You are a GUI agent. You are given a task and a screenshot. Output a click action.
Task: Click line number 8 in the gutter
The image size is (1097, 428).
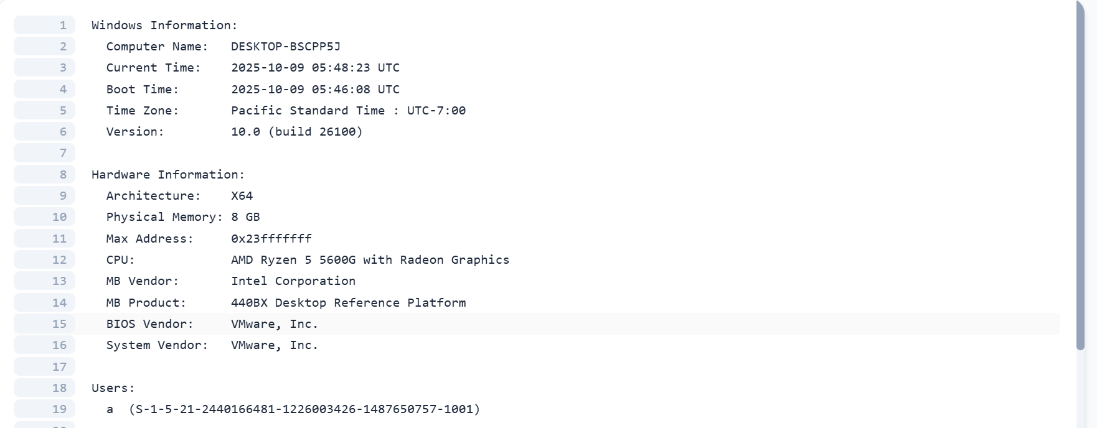click(x=63, y=175)
